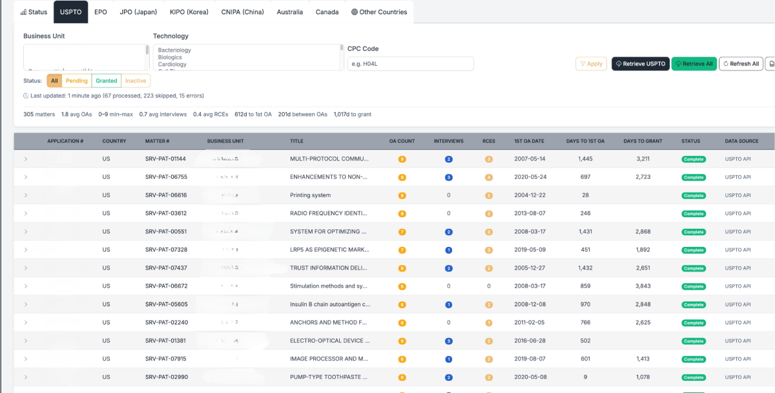Viewport: 775px width, 393px height.
Task: Click the RCEs badge for SRV-PAT-00551
Action: 489,232
